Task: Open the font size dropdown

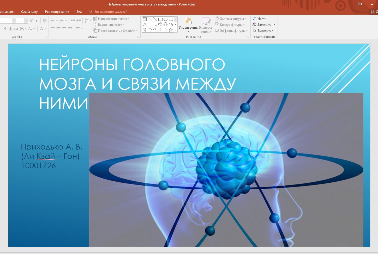Action: pyautogui.click(x=26, y=21)
